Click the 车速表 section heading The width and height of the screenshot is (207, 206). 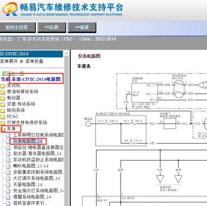coord(84,66)
